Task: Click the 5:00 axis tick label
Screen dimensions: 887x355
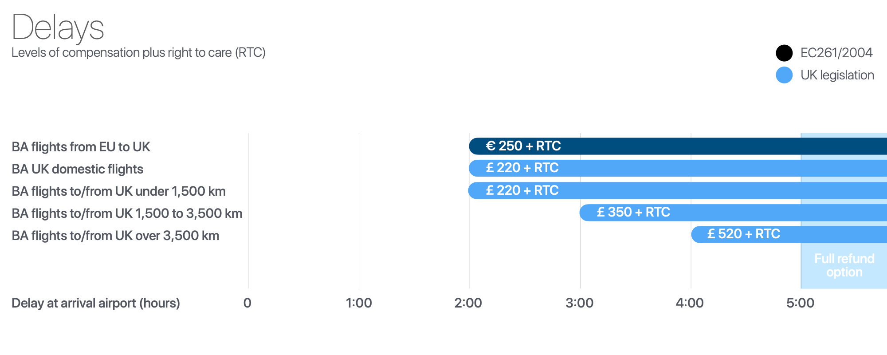Action: pyautogui.click(x=800, y=303)
